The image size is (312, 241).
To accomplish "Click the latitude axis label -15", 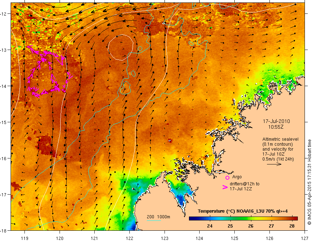I will click(4, 122).
